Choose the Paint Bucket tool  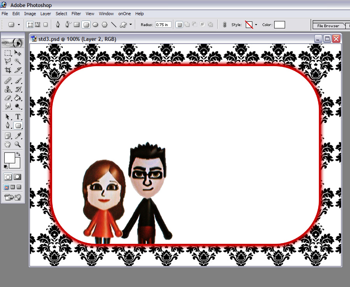pyautogui.click(x=17, y=98)
